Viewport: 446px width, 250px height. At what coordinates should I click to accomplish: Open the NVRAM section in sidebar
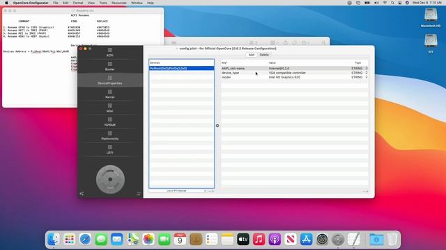coord(110,122)
